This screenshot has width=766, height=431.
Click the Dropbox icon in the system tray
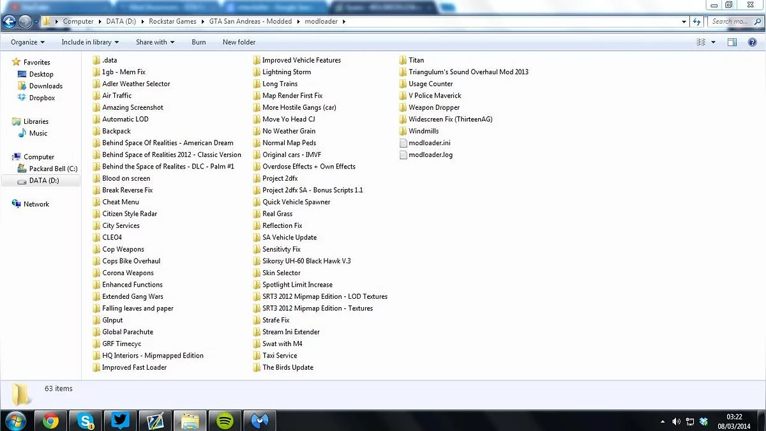pos(703,421)
